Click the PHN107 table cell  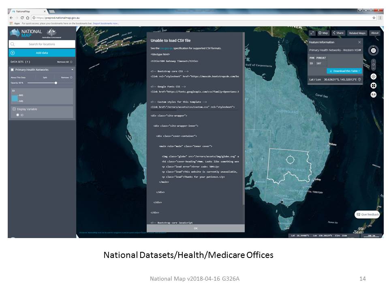point(321,58)
